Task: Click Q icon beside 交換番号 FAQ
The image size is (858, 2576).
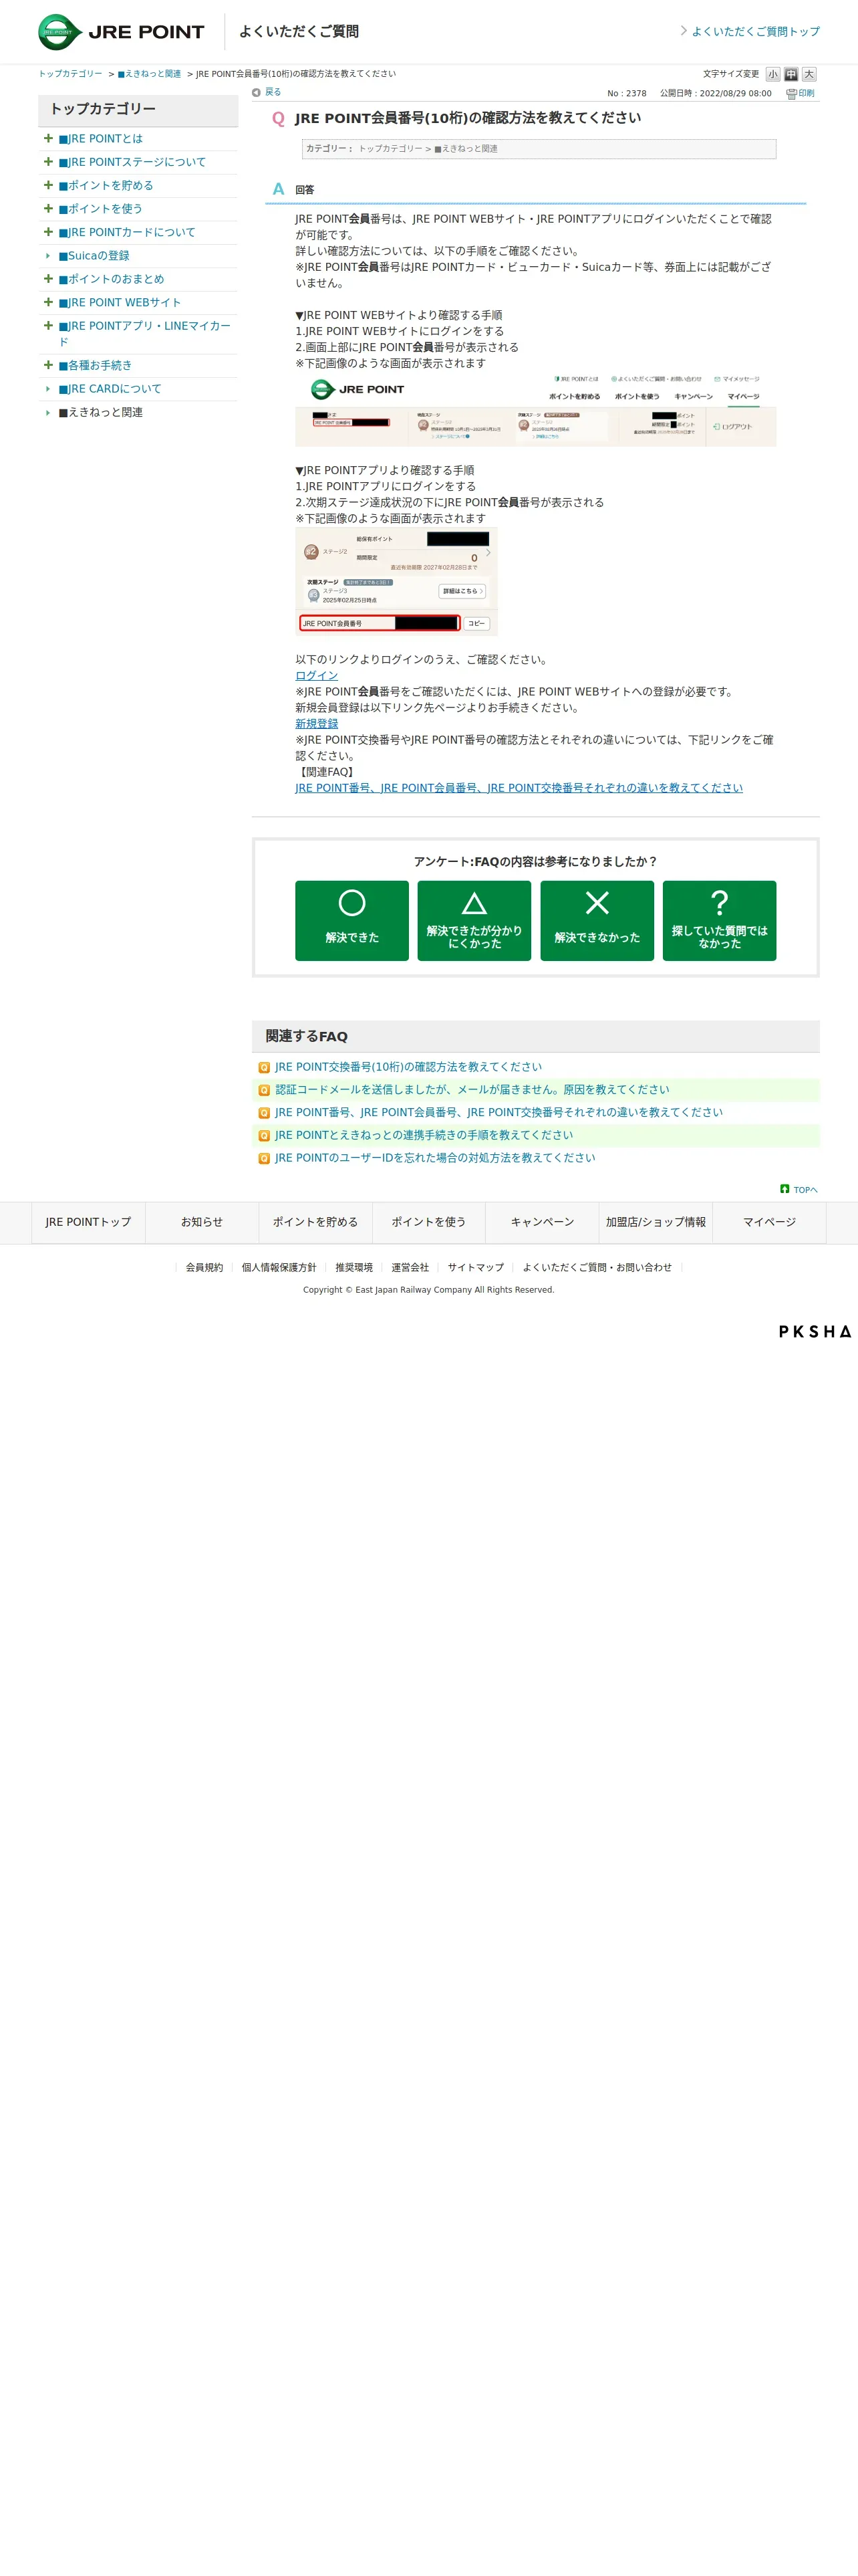Action: 264,1068
